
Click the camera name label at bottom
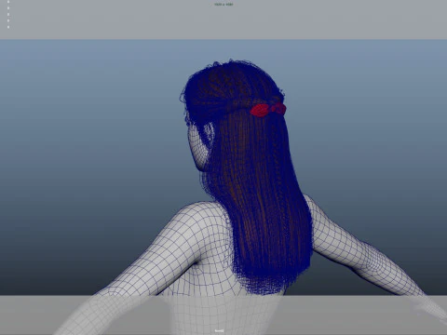tap(219, 330)
